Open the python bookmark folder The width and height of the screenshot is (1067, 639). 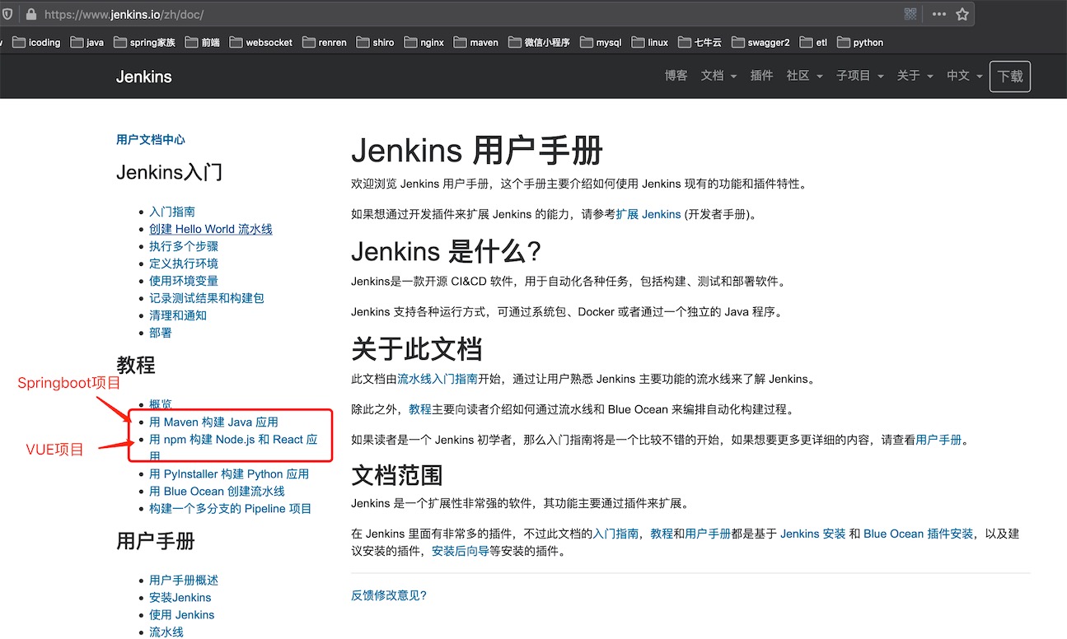click(860, 42)
